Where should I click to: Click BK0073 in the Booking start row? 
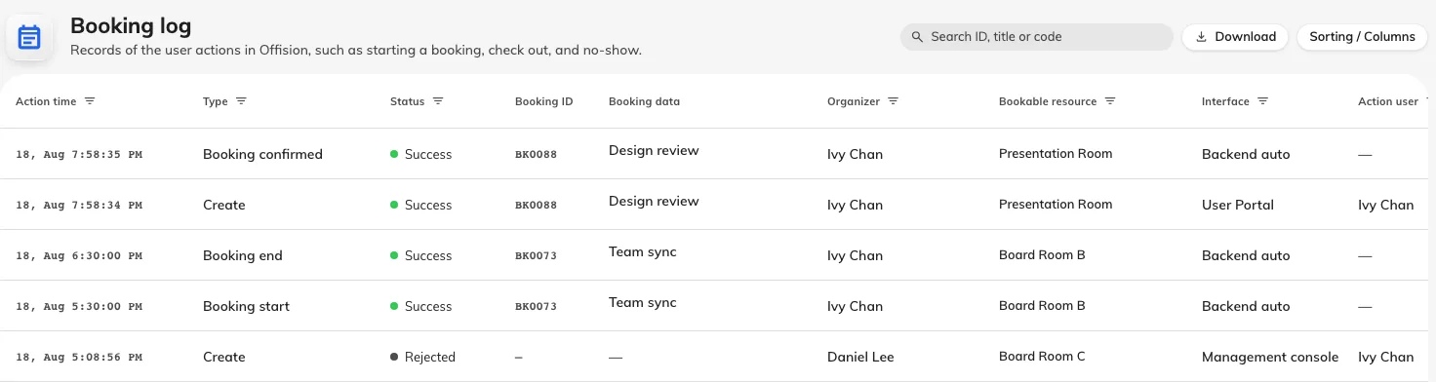click(x=536, y=306)
